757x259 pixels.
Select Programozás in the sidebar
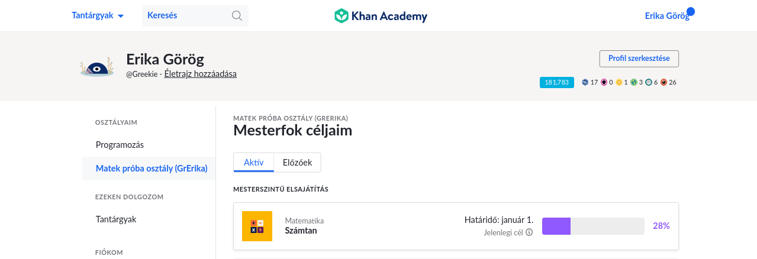(120, 144)
